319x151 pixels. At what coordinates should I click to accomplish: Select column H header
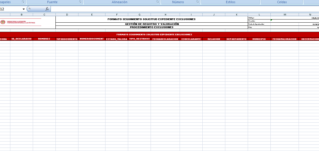pos(165,15)
